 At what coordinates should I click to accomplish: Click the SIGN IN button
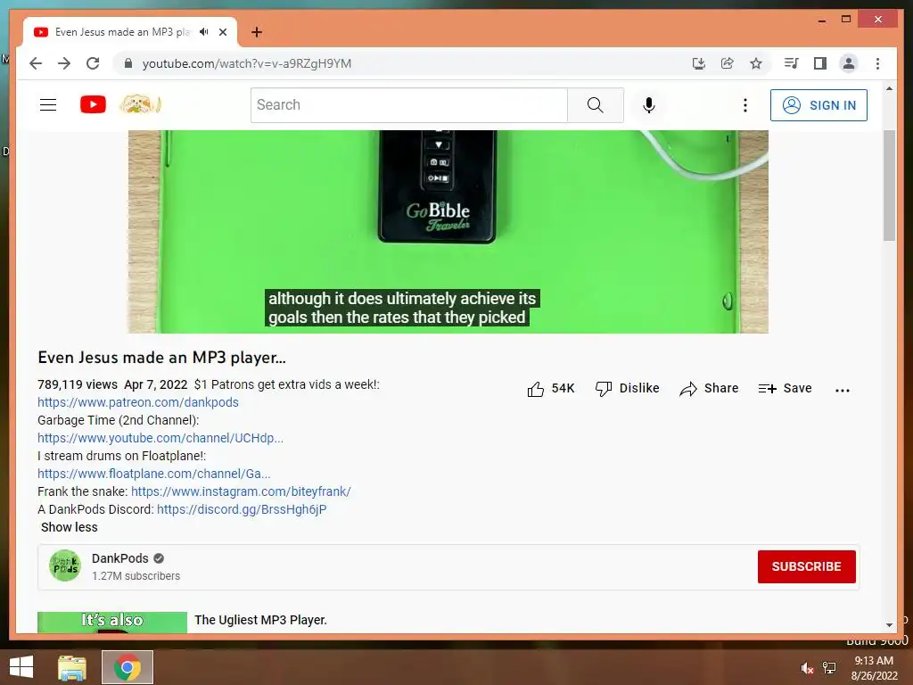coord(818,105)
